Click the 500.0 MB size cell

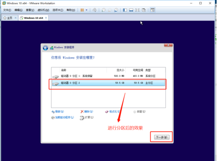click(119, 76)
